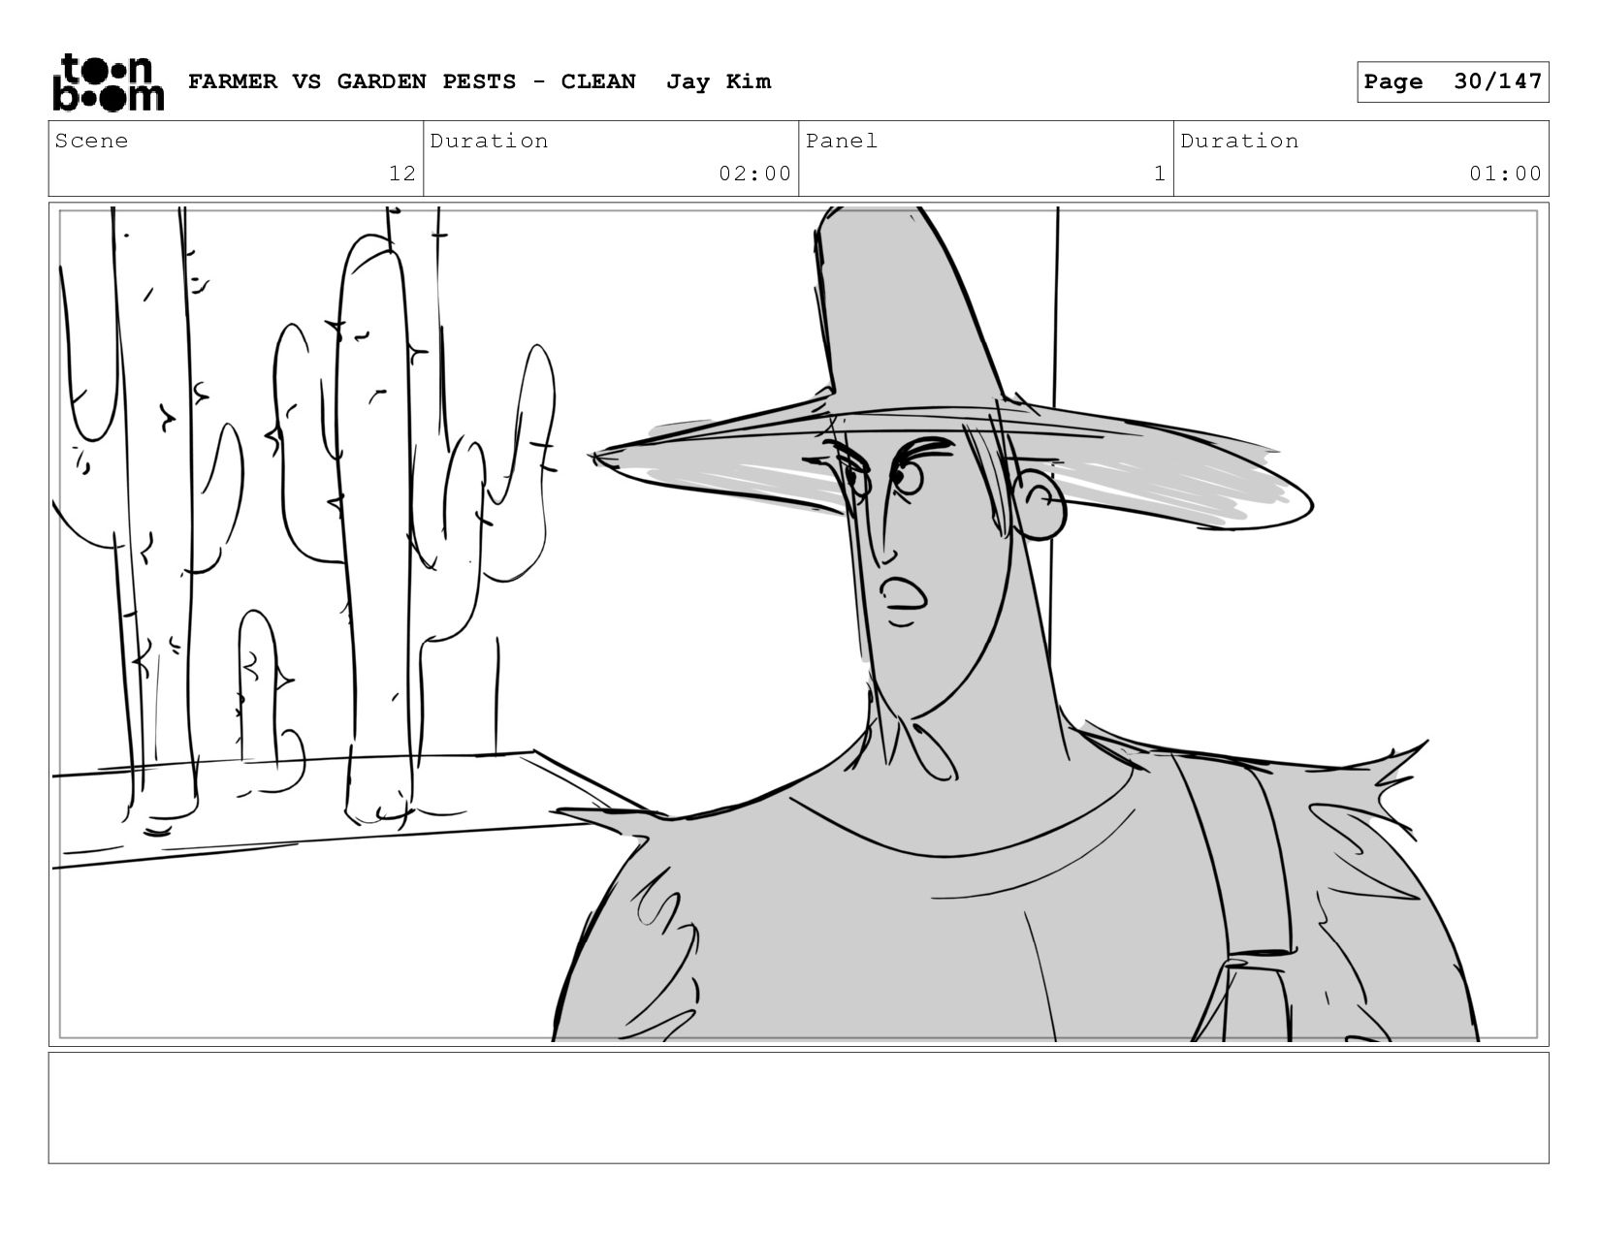
Task: Select the panel number '1'
Action: [x=1159, y=174]
